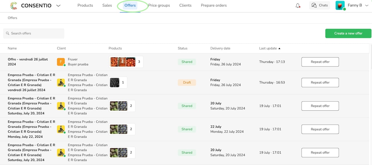Click the Offers breadcrumb link
Image resolution: width=372 pixels, height=165 pixels.
coord(12,18)
